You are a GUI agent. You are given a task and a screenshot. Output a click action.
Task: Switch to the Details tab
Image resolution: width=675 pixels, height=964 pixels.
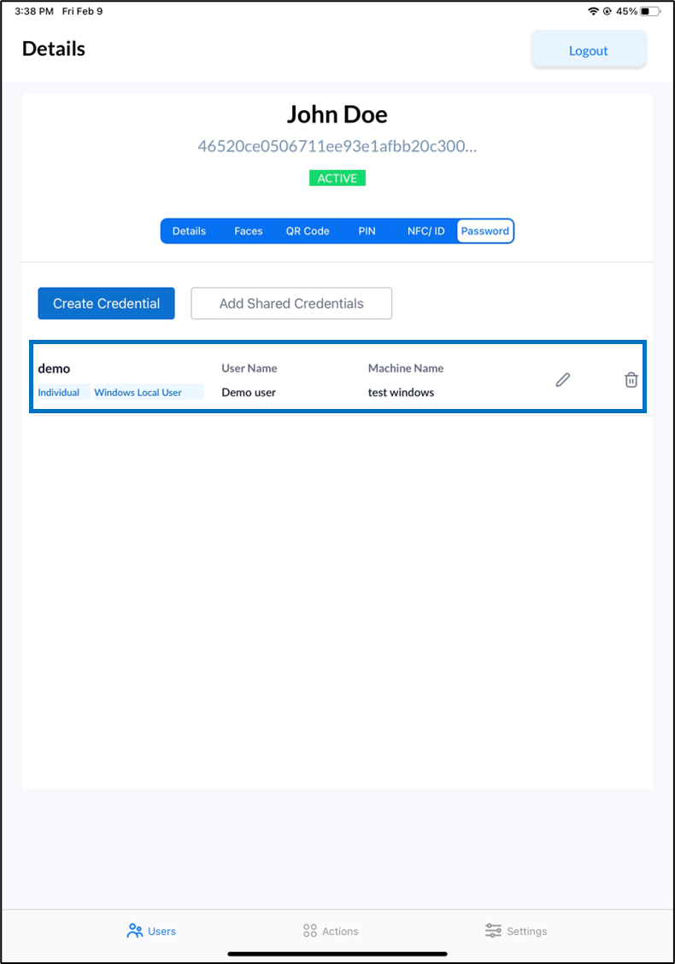pyautogui.click(x=189, y=231)
